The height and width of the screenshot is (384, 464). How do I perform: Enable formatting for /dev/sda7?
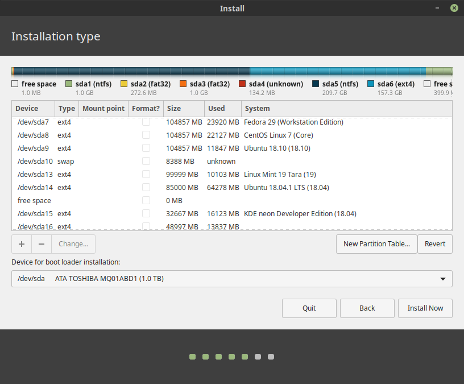click(x=146, y=122)
